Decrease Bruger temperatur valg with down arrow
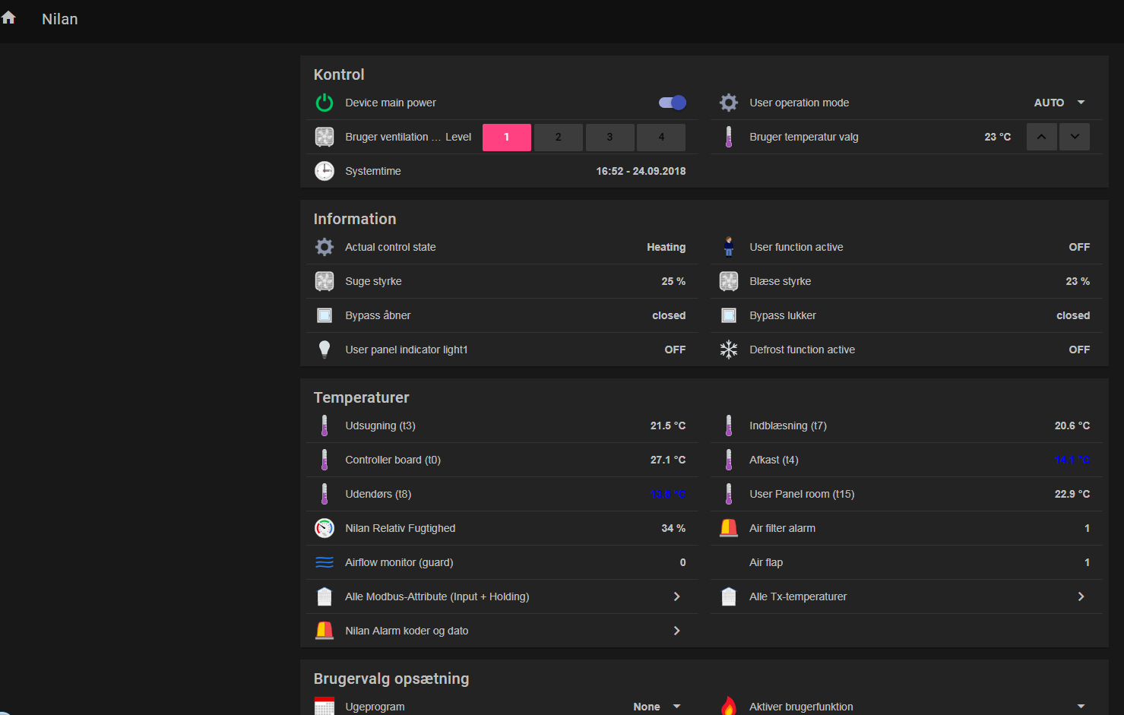This screenshot has width=1124, height=715. (1075, 137)
